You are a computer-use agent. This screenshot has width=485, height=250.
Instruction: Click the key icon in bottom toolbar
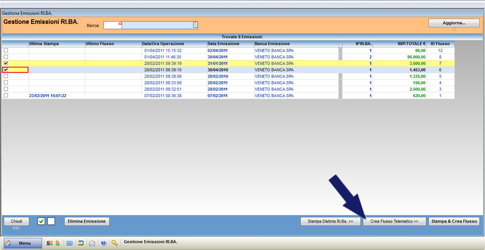pyautogui.click(x=115, y=243)
